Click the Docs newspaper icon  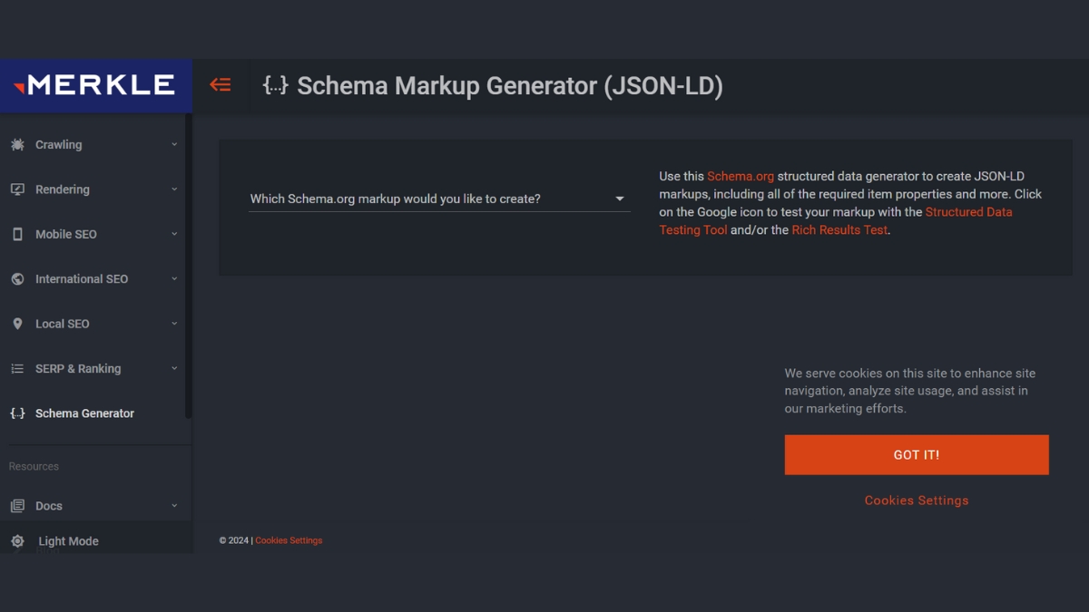[17, 506]
